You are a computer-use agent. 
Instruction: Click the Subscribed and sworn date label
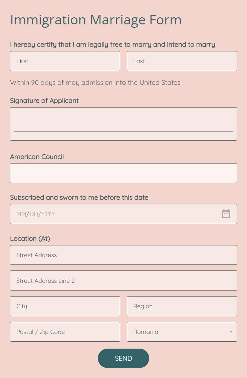(x=79, y=197)
